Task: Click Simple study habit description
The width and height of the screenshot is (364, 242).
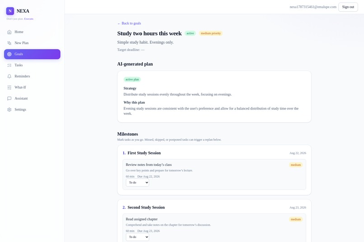Action: (145, 42)
